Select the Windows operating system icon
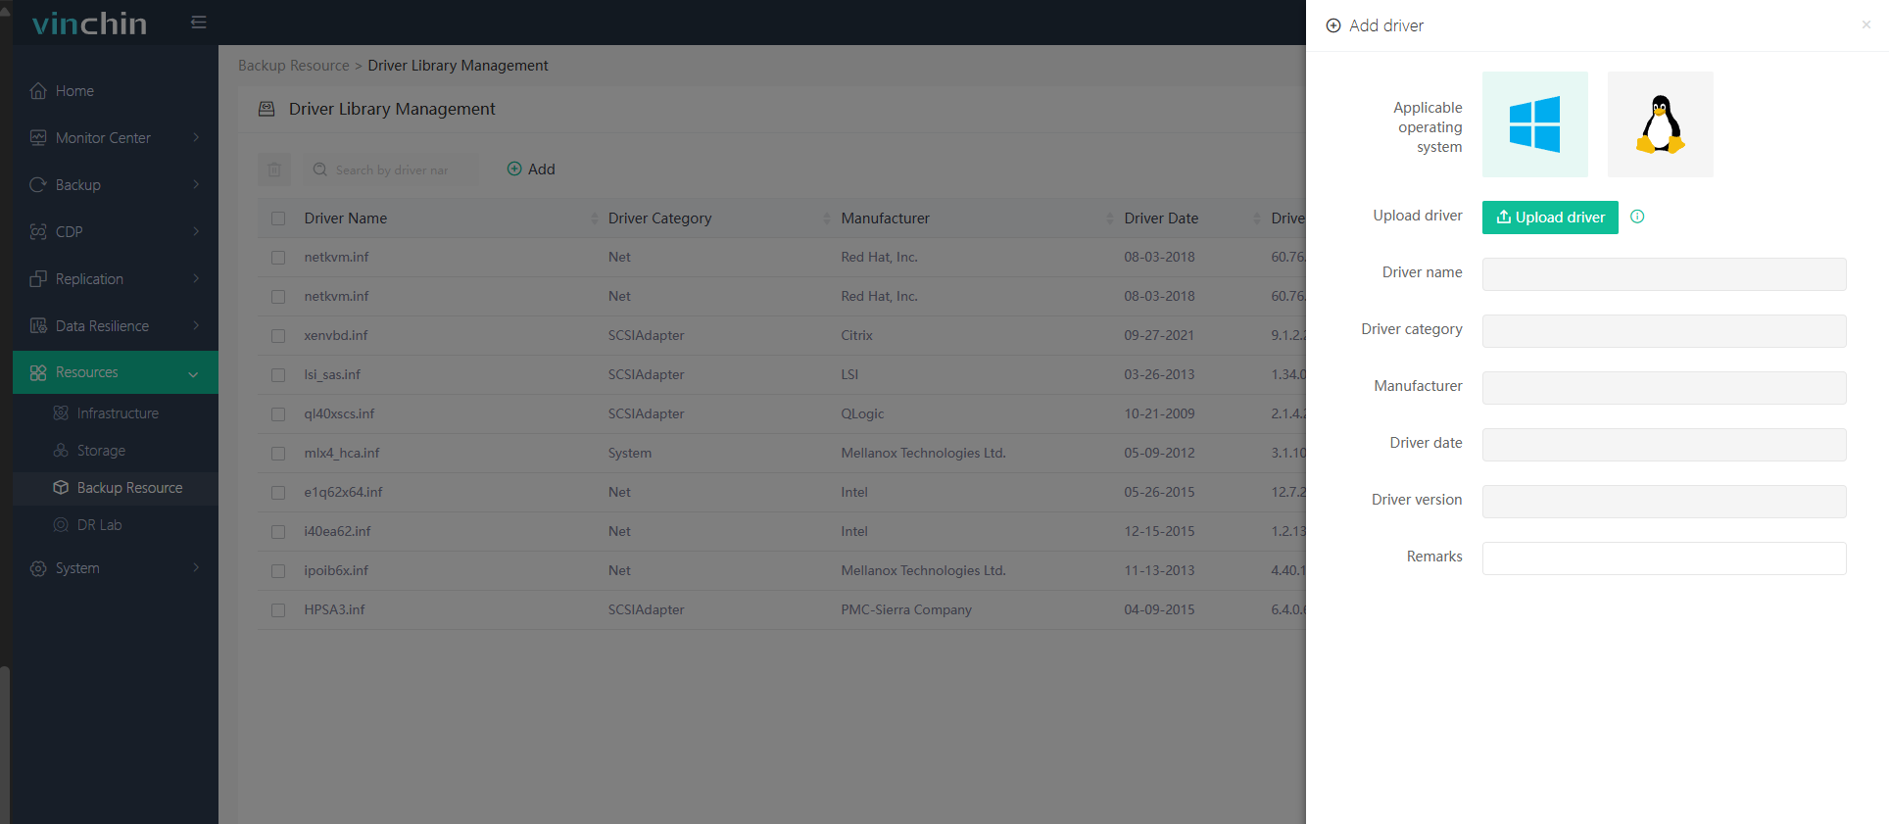The image size is (1889, 824). [x=1534, y=124]
